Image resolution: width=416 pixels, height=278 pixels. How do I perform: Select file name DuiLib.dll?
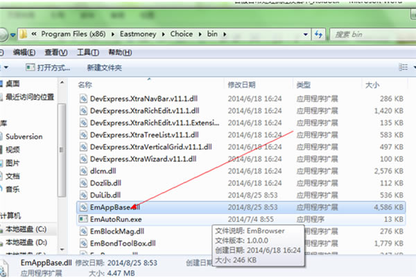105,195
